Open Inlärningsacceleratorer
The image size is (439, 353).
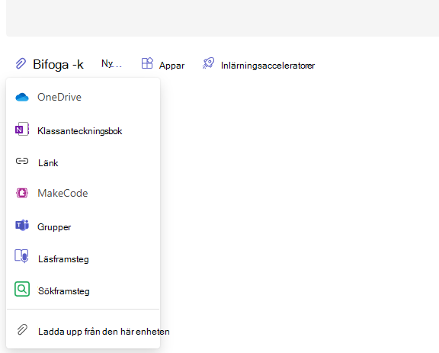point(268,66)
